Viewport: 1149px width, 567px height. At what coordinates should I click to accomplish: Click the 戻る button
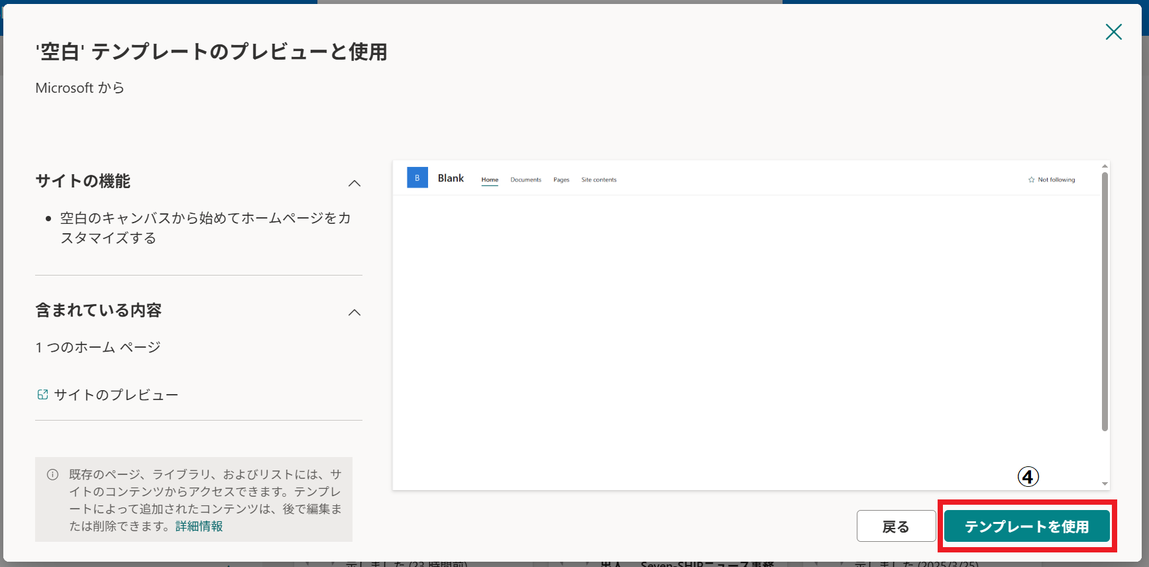[896, 527]
